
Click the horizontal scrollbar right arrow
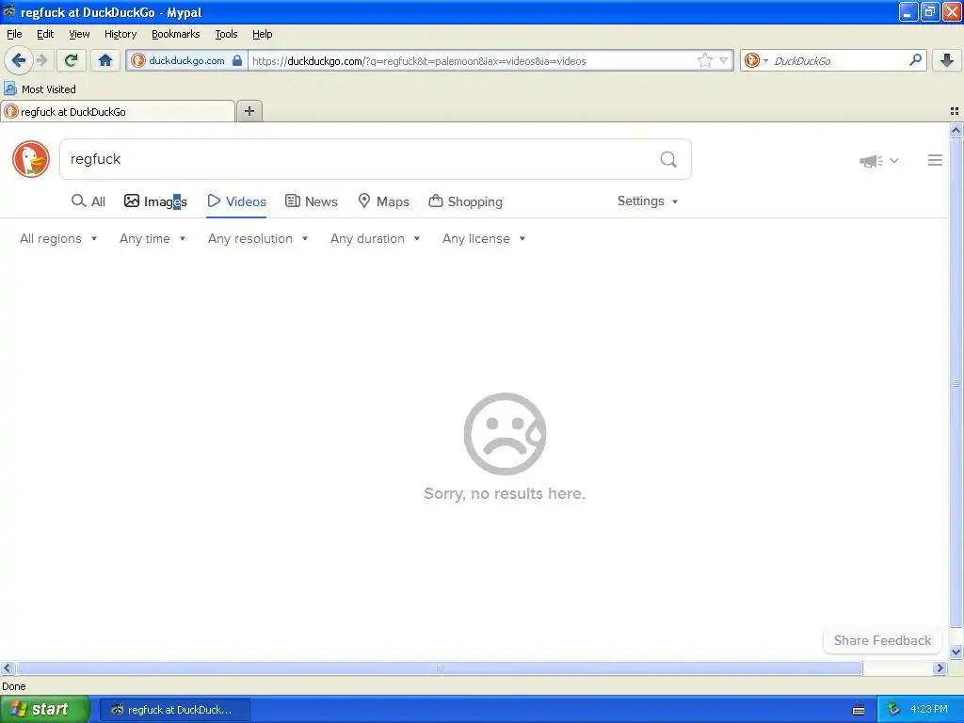pos(940,668)
